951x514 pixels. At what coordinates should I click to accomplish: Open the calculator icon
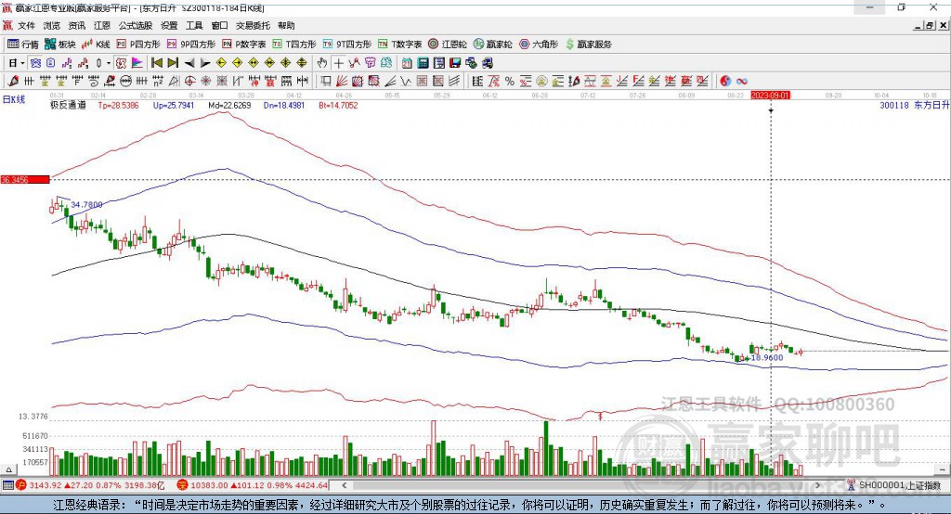[x=423, y=62]
